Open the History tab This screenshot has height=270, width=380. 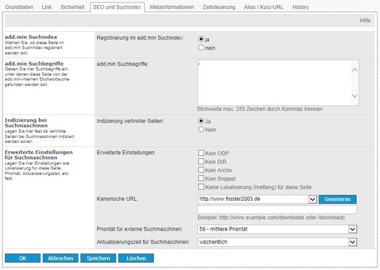[300, 7]
